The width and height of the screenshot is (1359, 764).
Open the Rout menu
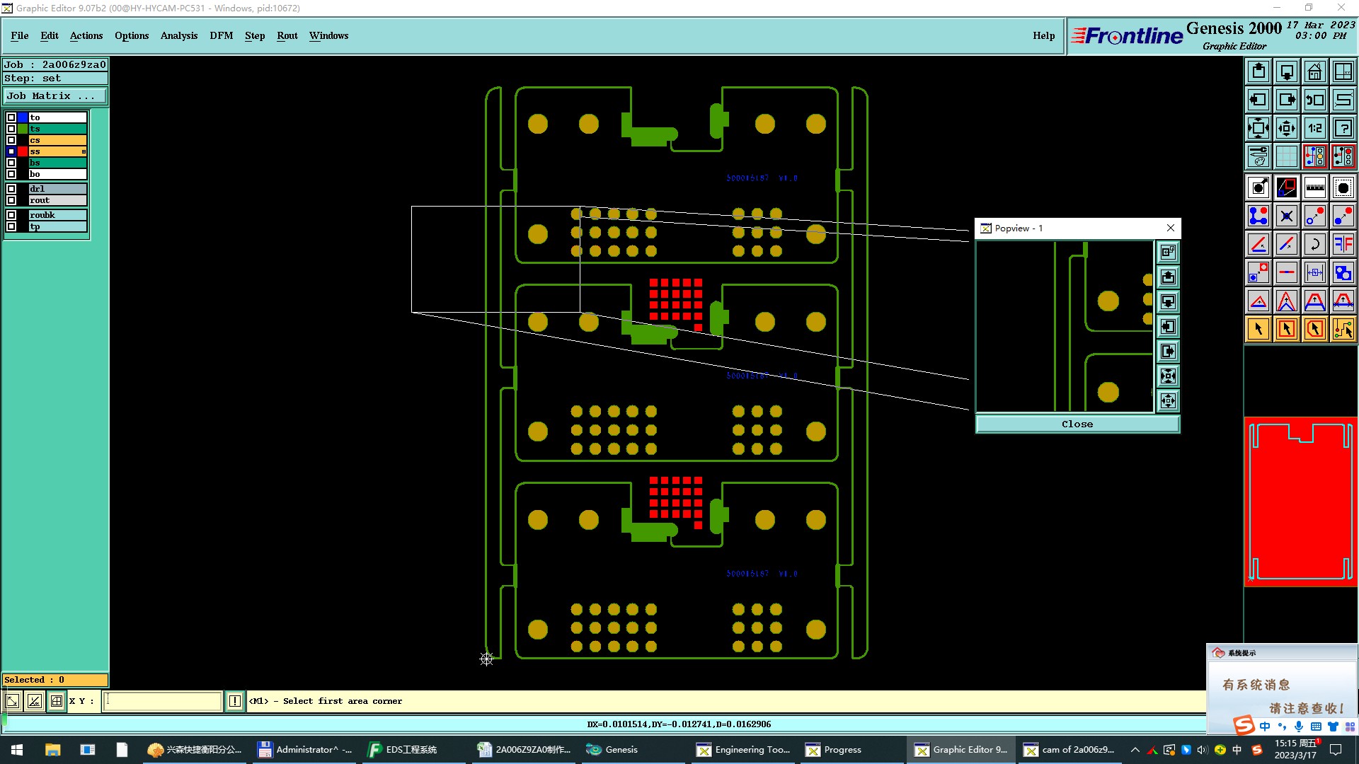tap(287, 35)
